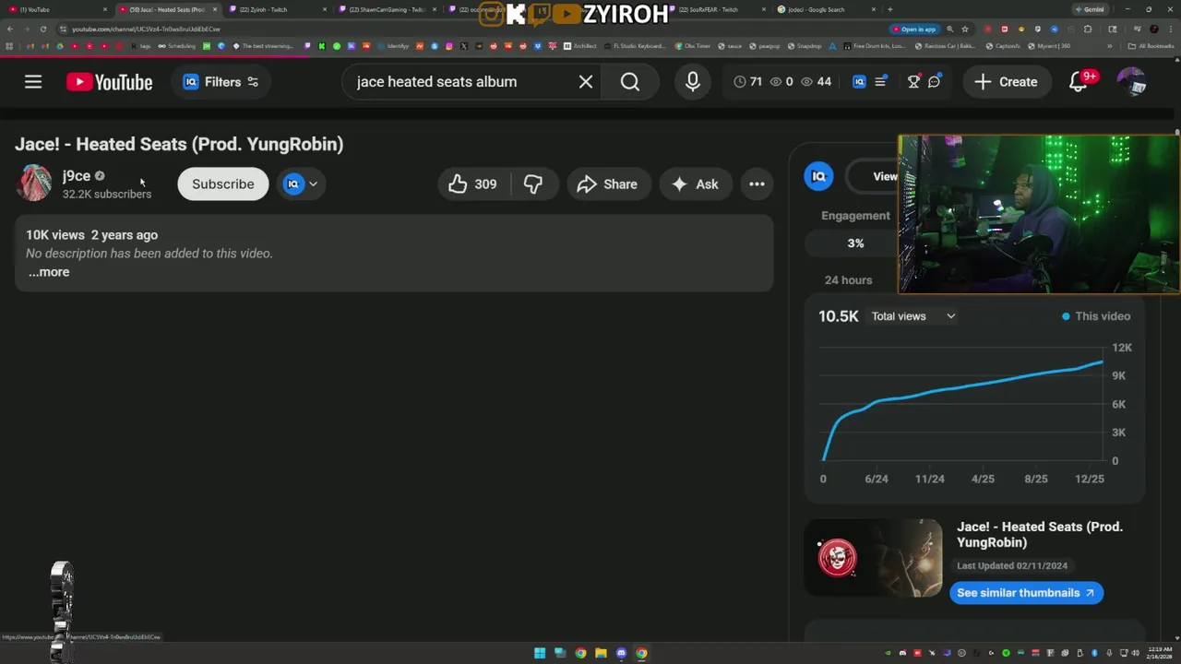Viewport: 1181px width, 664px height.
Task: Click the Create button
Action: 1007,82
